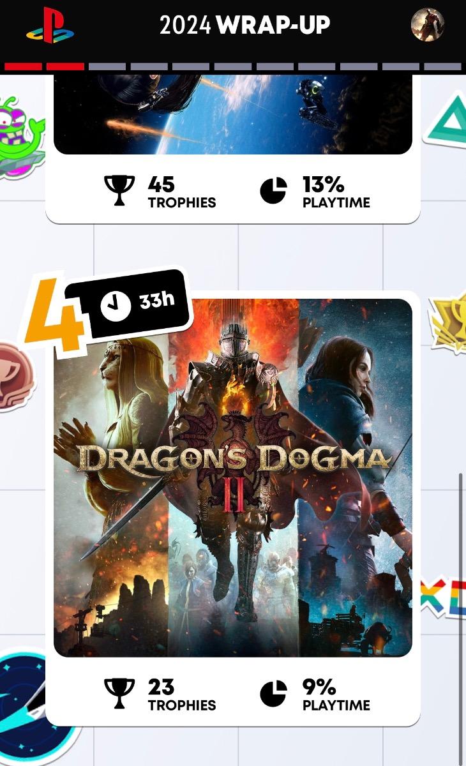
Task: Jump to the first red progress segment
Action: coord(23,66)
